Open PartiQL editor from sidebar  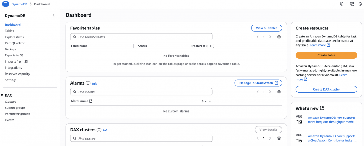[15, 43]
